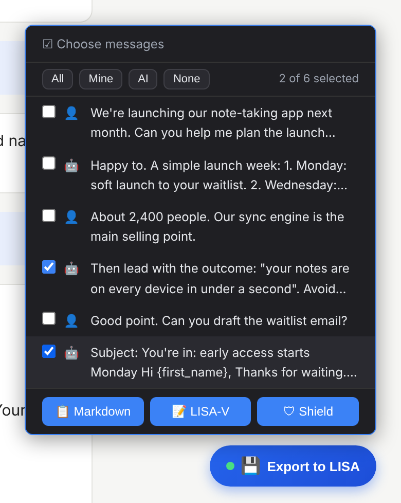Click the Export to LISA floating button

tap(293, 466)
